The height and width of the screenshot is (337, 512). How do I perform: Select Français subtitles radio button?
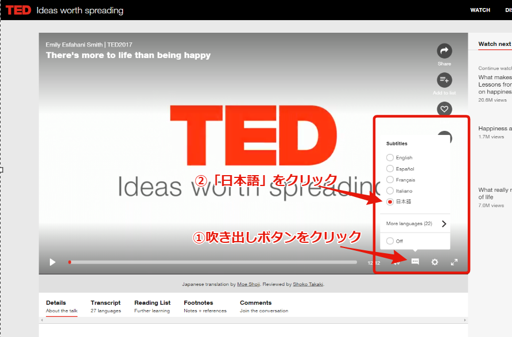pyautogui.click(x=390, y=180)
